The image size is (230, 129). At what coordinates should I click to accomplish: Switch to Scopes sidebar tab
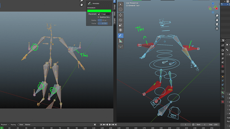(115, 21)
